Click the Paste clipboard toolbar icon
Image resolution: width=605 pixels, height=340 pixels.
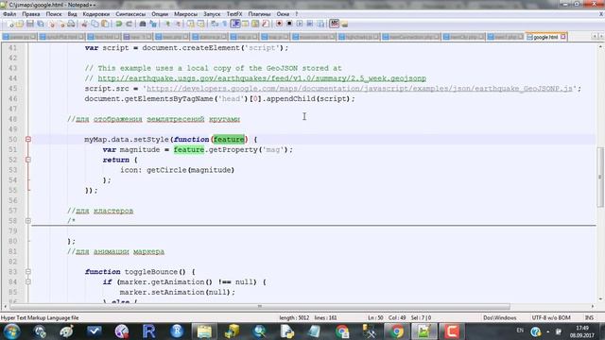(x=105, y=24)
